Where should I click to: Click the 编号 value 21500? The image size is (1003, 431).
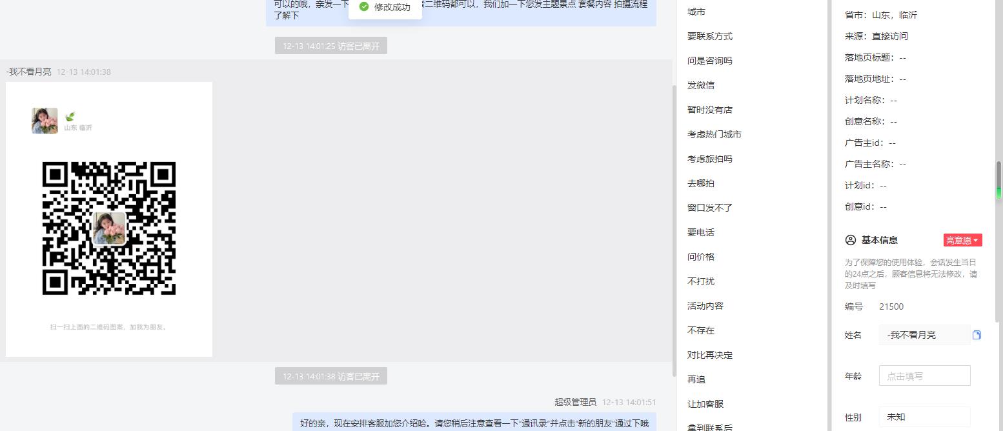pos(891,306)
